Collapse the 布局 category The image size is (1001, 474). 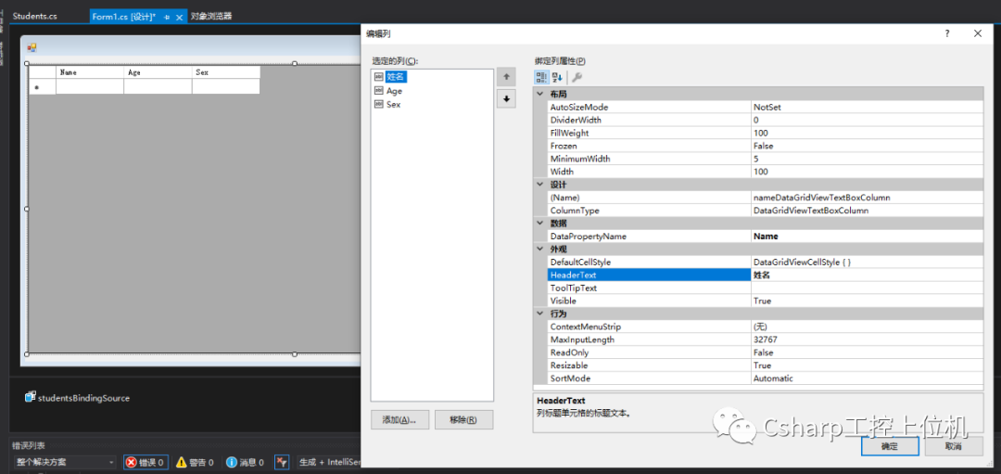(x=540, y=94)
